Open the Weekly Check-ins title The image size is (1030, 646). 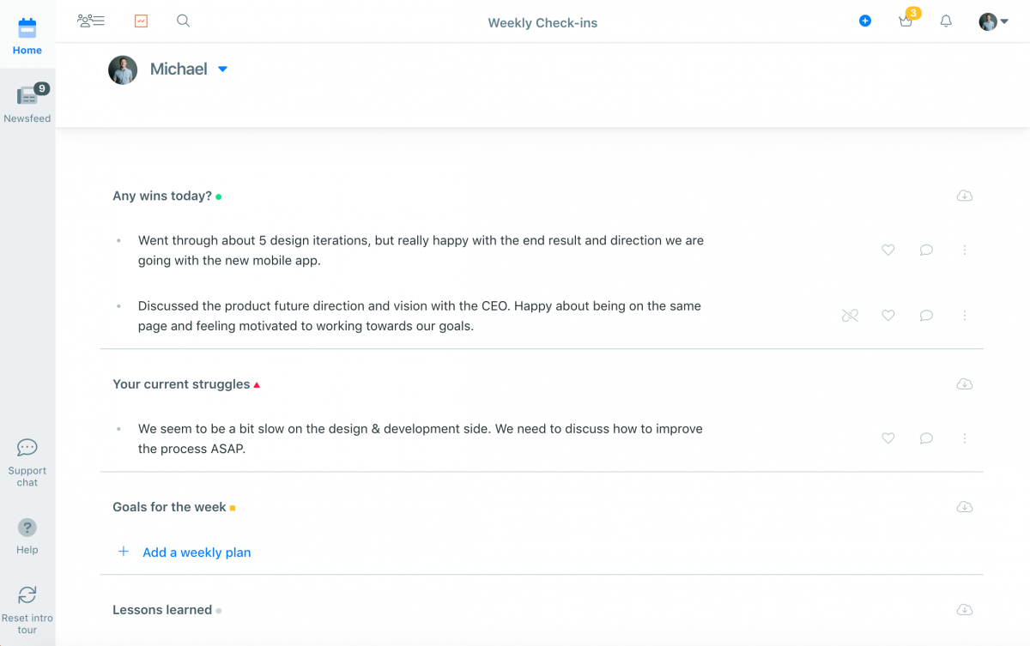[542, 22]
